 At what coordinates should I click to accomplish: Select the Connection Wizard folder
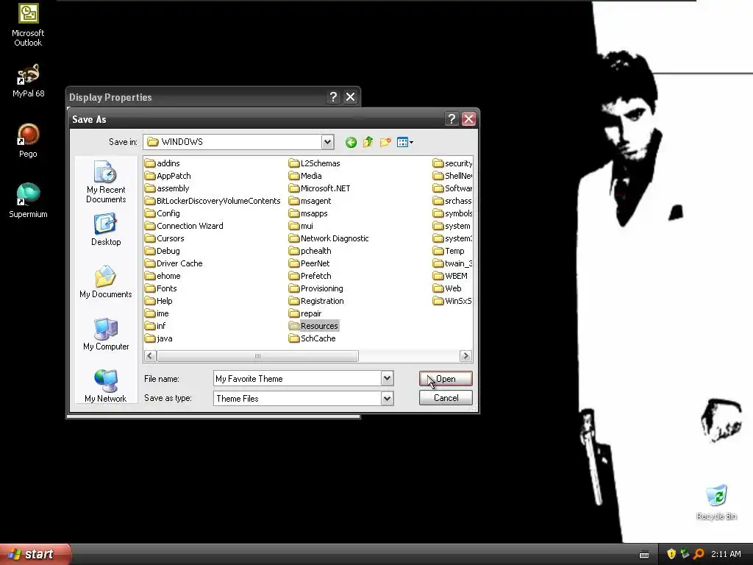185,226
